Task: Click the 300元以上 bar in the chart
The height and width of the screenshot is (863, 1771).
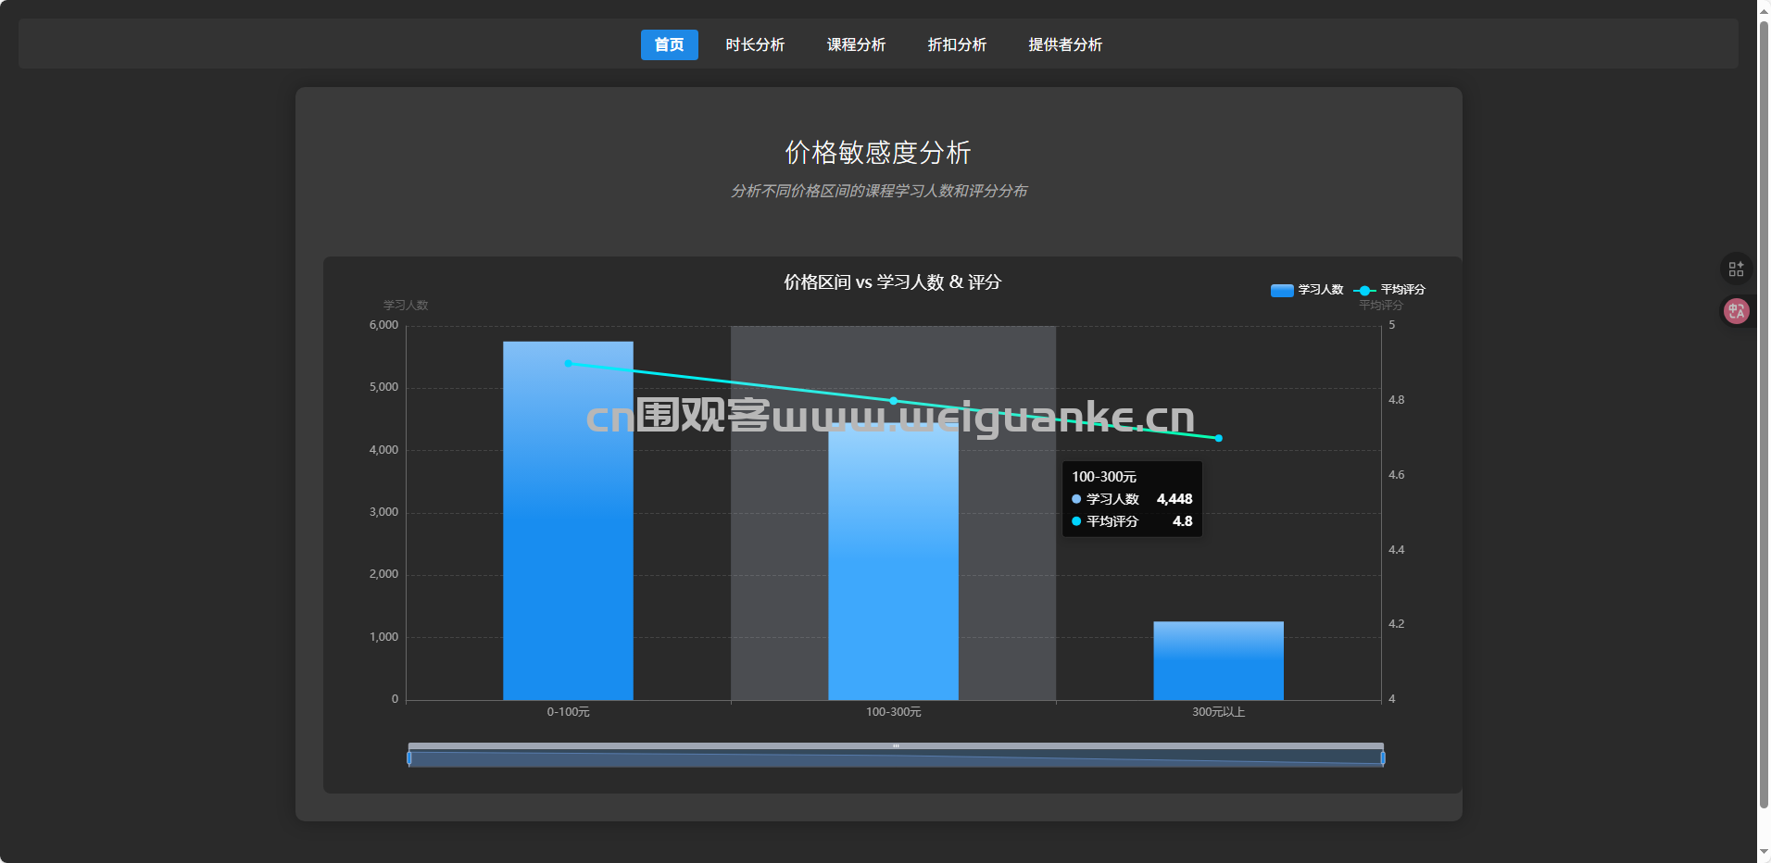Action: click(1218, 662)
